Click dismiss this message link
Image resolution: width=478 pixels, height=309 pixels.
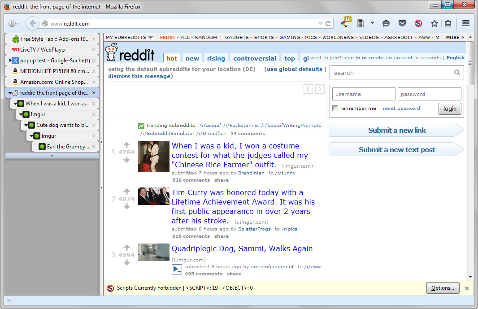pyautogui.click(x=139, y=76)
